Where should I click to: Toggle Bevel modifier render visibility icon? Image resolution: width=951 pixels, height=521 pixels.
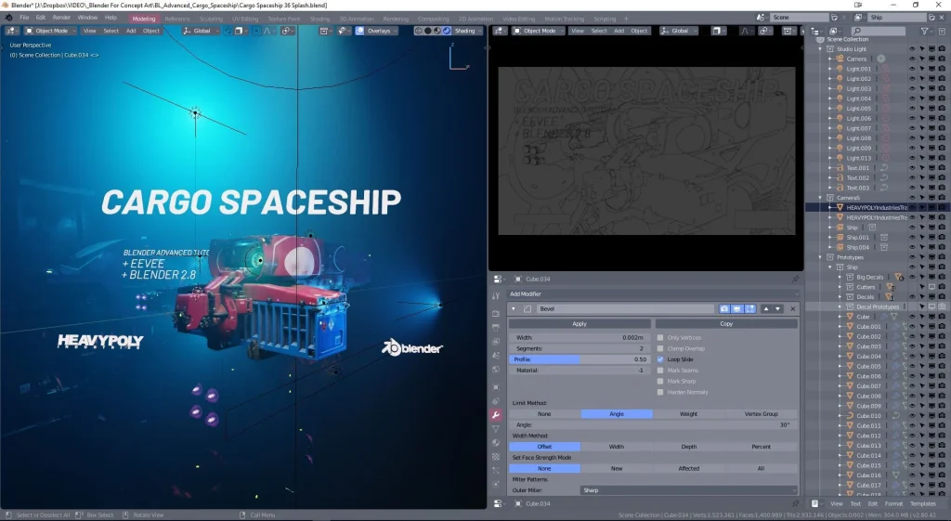pos(724,308)
